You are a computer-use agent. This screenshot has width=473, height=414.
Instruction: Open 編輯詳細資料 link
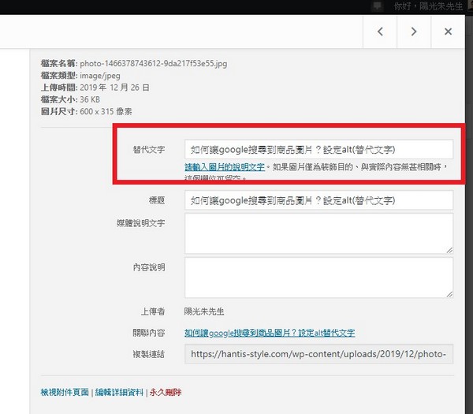pos(119,392)
